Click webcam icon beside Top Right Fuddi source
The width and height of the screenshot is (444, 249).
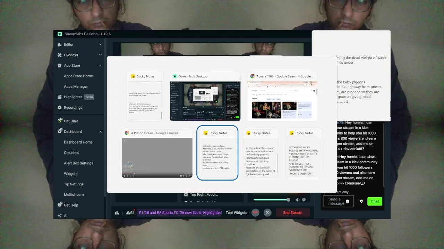pos(186,195)
